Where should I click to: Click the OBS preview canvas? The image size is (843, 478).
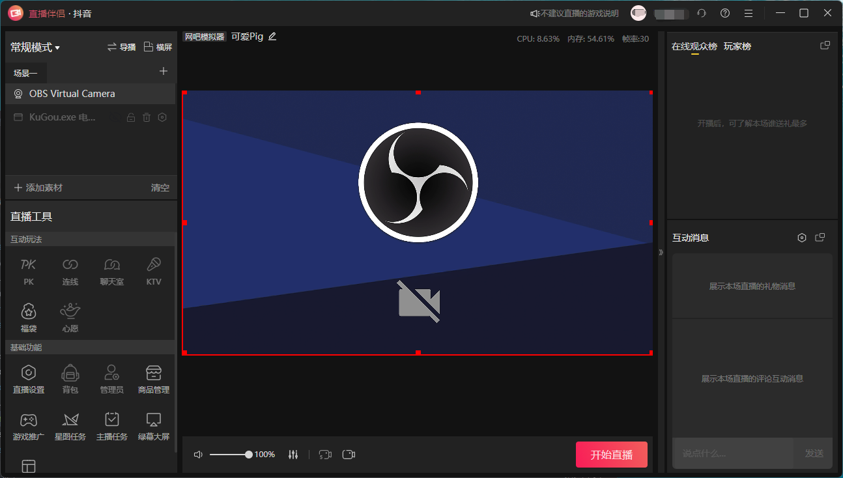(x=418, y=223)
